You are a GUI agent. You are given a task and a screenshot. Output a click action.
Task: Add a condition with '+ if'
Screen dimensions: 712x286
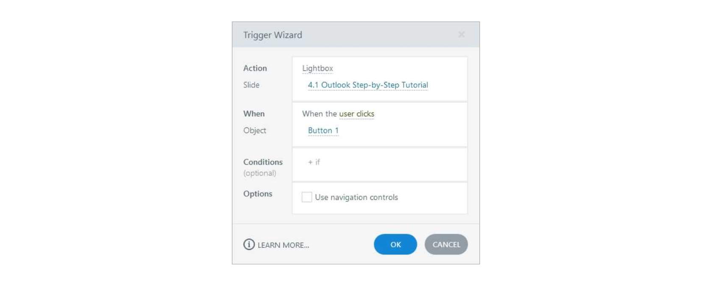pos(314,162)
